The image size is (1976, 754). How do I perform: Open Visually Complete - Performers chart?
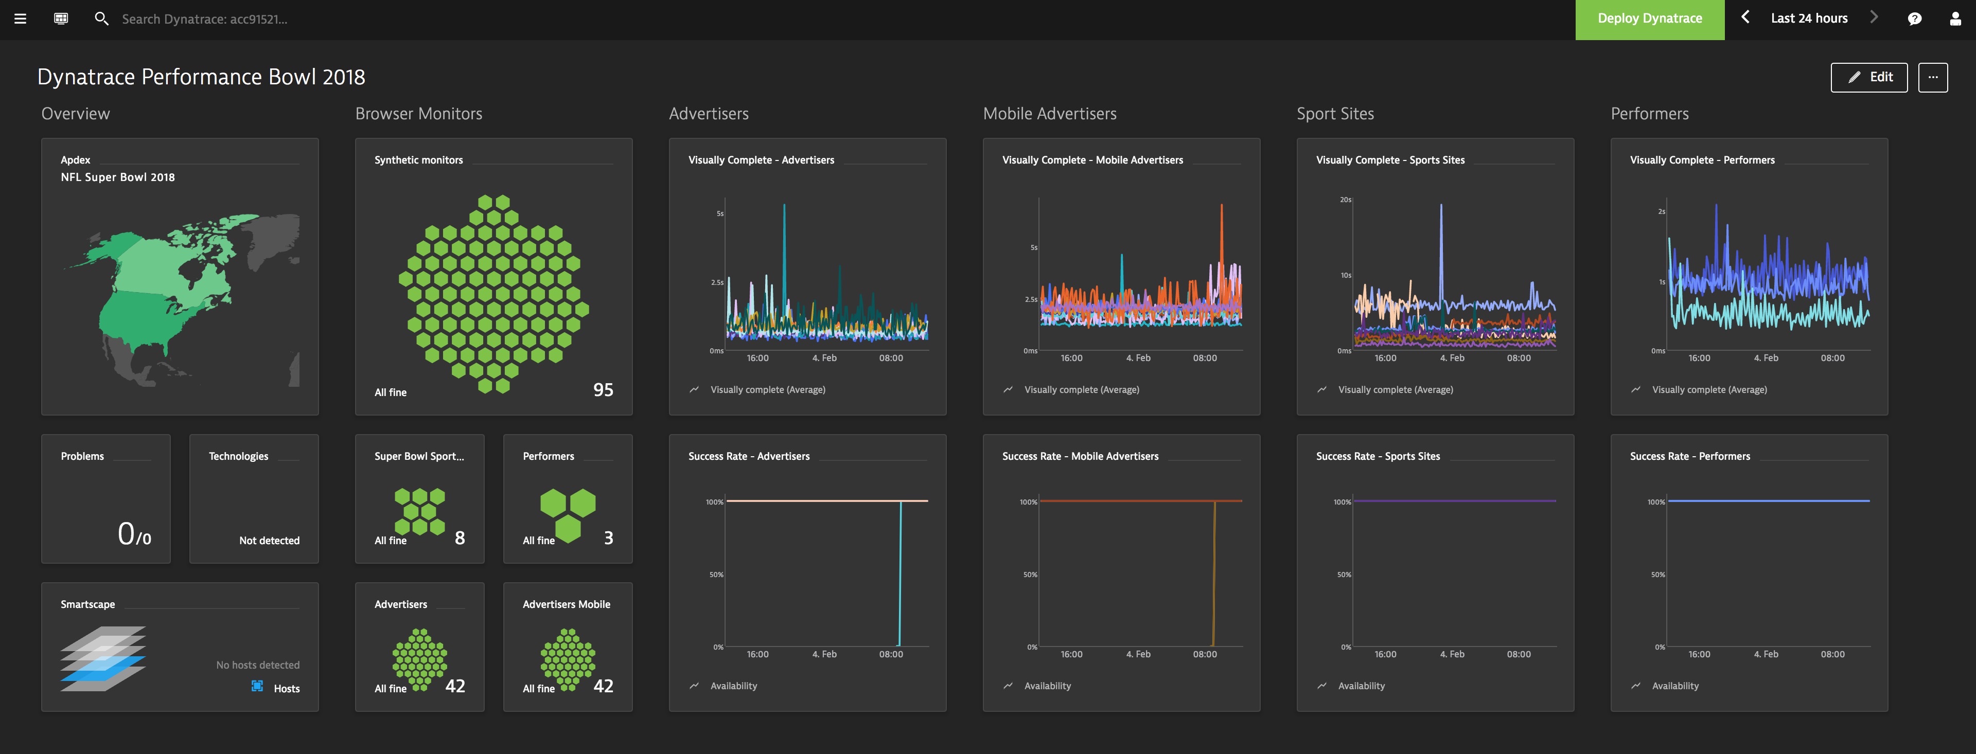[x=1749, y=276]
